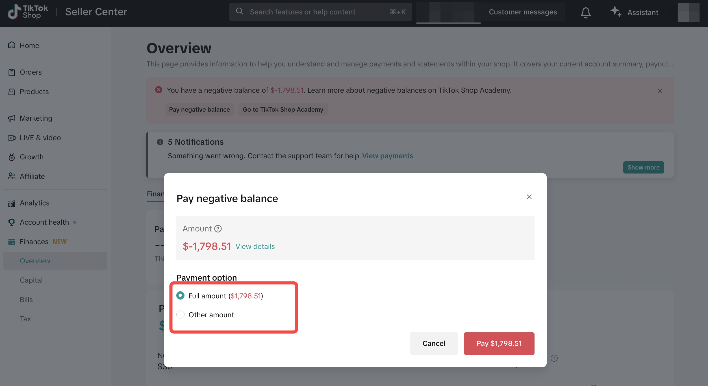Click the View details link

[x=255, y=246]
